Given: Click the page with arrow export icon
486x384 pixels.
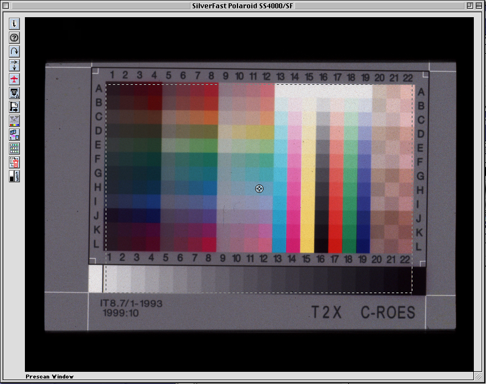Looking at the screenshot, I should pyautogui.click(x=14, y=107).
